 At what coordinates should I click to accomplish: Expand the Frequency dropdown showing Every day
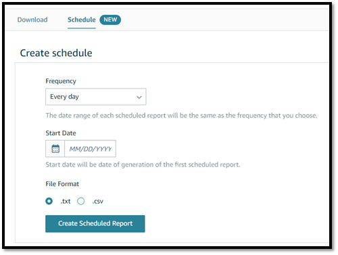tap(96, 97)
